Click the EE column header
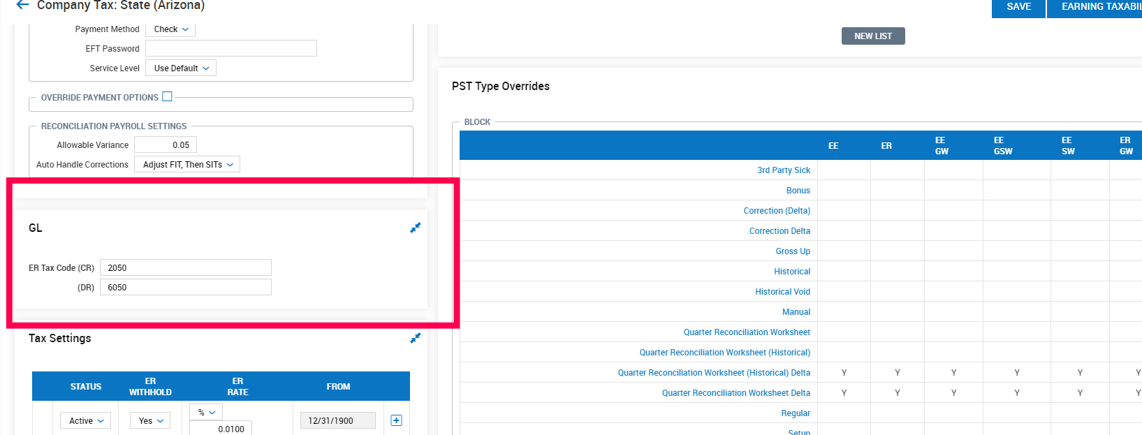Screen dimensions: 1142x435 pyautogui.click(x=833, y=145)
